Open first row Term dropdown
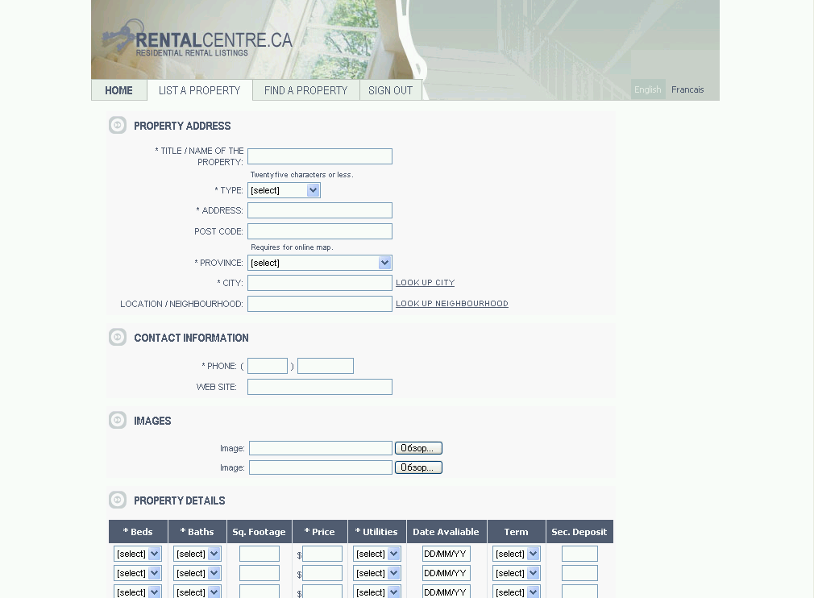The height and width of the screenshot is (598, 814). coord(517,554)
